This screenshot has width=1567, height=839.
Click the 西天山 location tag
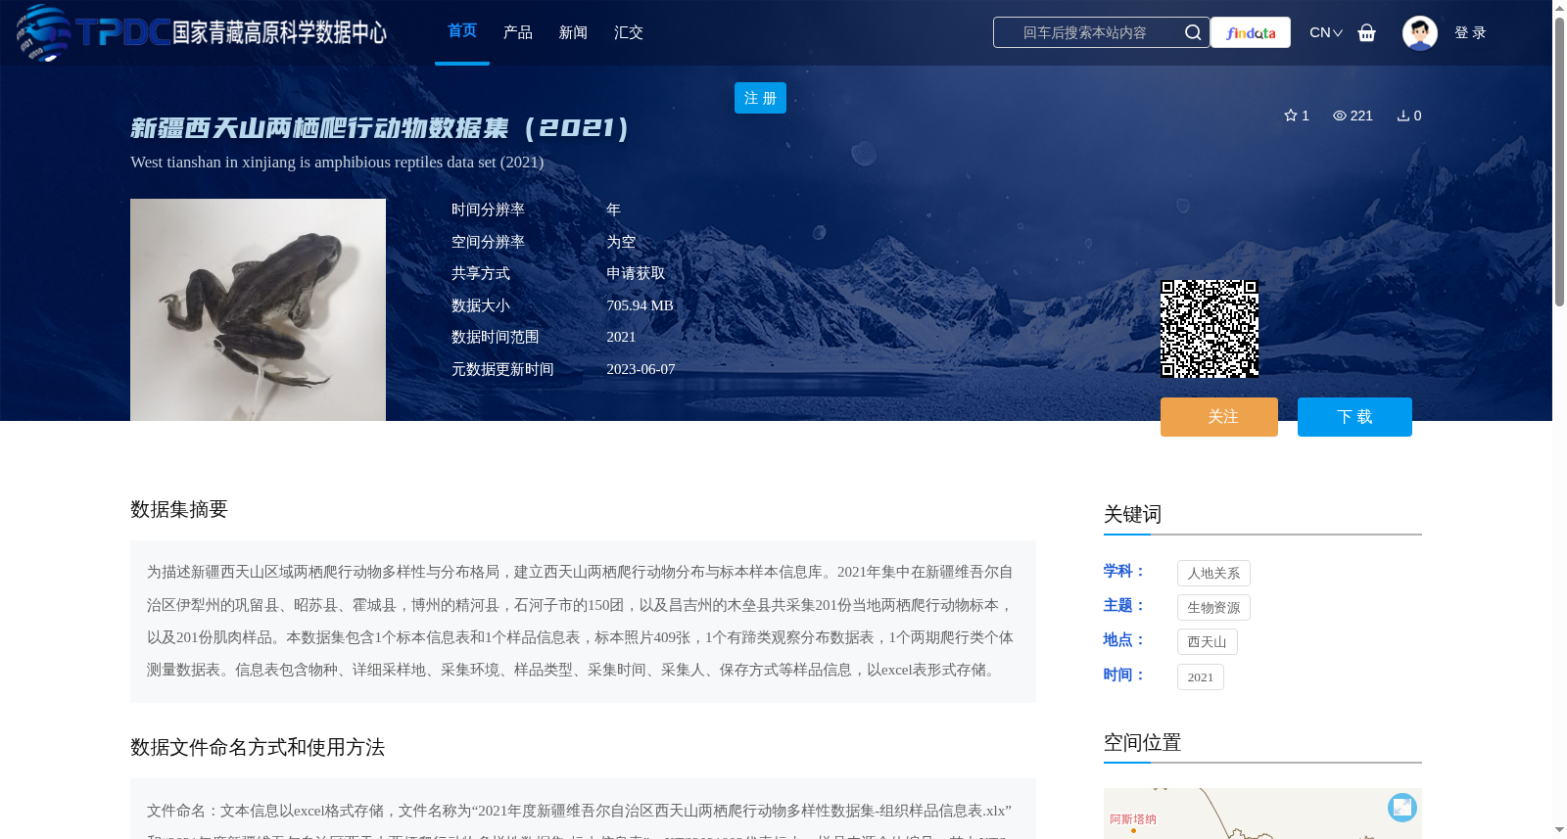coord(1207,641)
